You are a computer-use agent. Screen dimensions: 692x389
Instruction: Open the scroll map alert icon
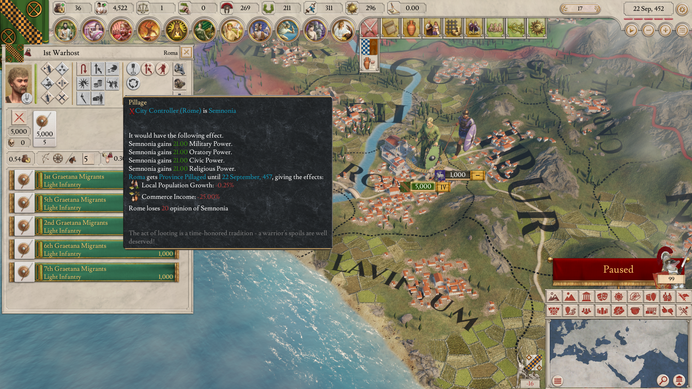[x=391, y=27]
